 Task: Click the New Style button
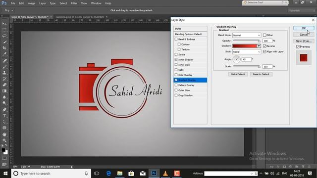(304, 41)
